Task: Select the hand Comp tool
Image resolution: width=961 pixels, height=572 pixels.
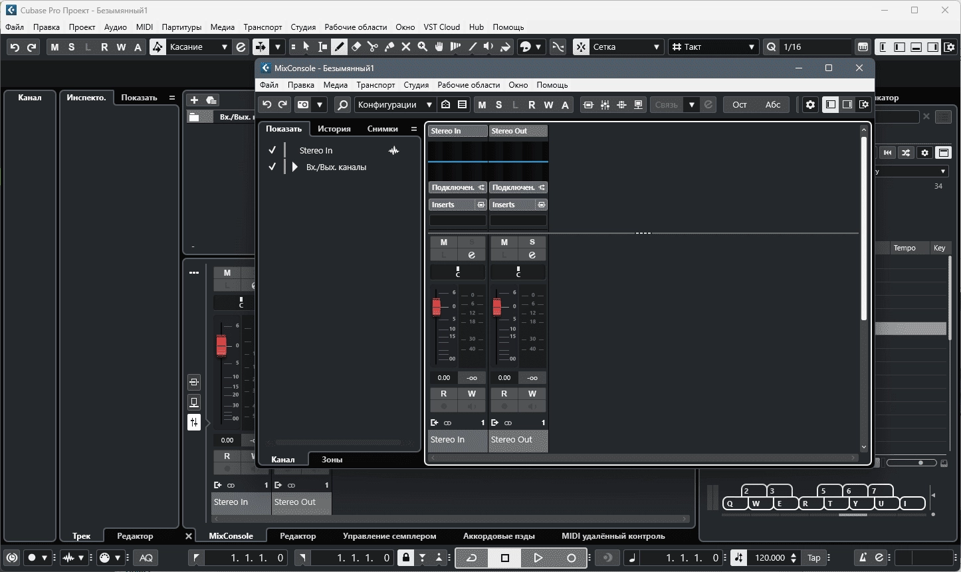Action: tap(439, 47)
